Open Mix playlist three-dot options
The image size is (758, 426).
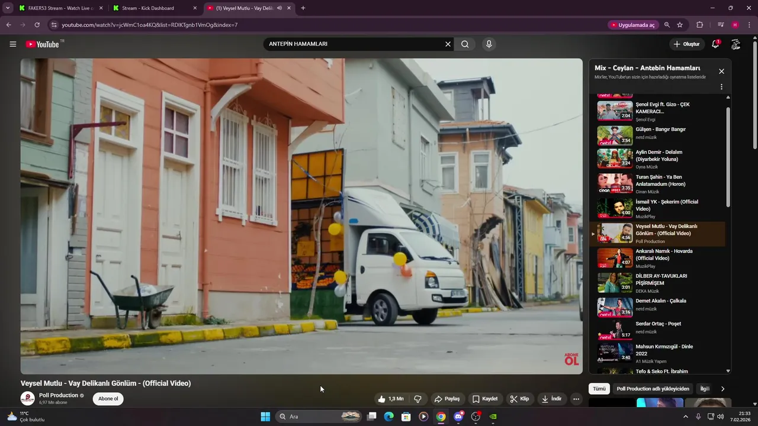tap(721, 87)
